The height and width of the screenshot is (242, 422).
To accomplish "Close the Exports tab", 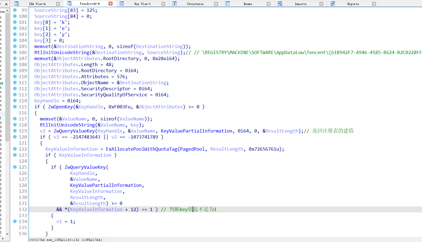I will (x=374, y=4).
